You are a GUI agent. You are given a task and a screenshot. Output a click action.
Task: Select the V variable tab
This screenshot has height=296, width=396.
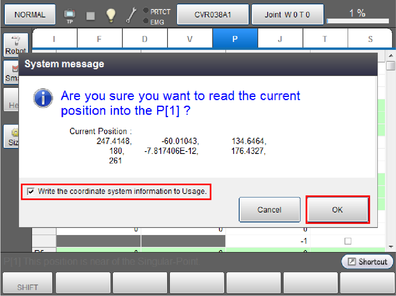tap(190, 39)
